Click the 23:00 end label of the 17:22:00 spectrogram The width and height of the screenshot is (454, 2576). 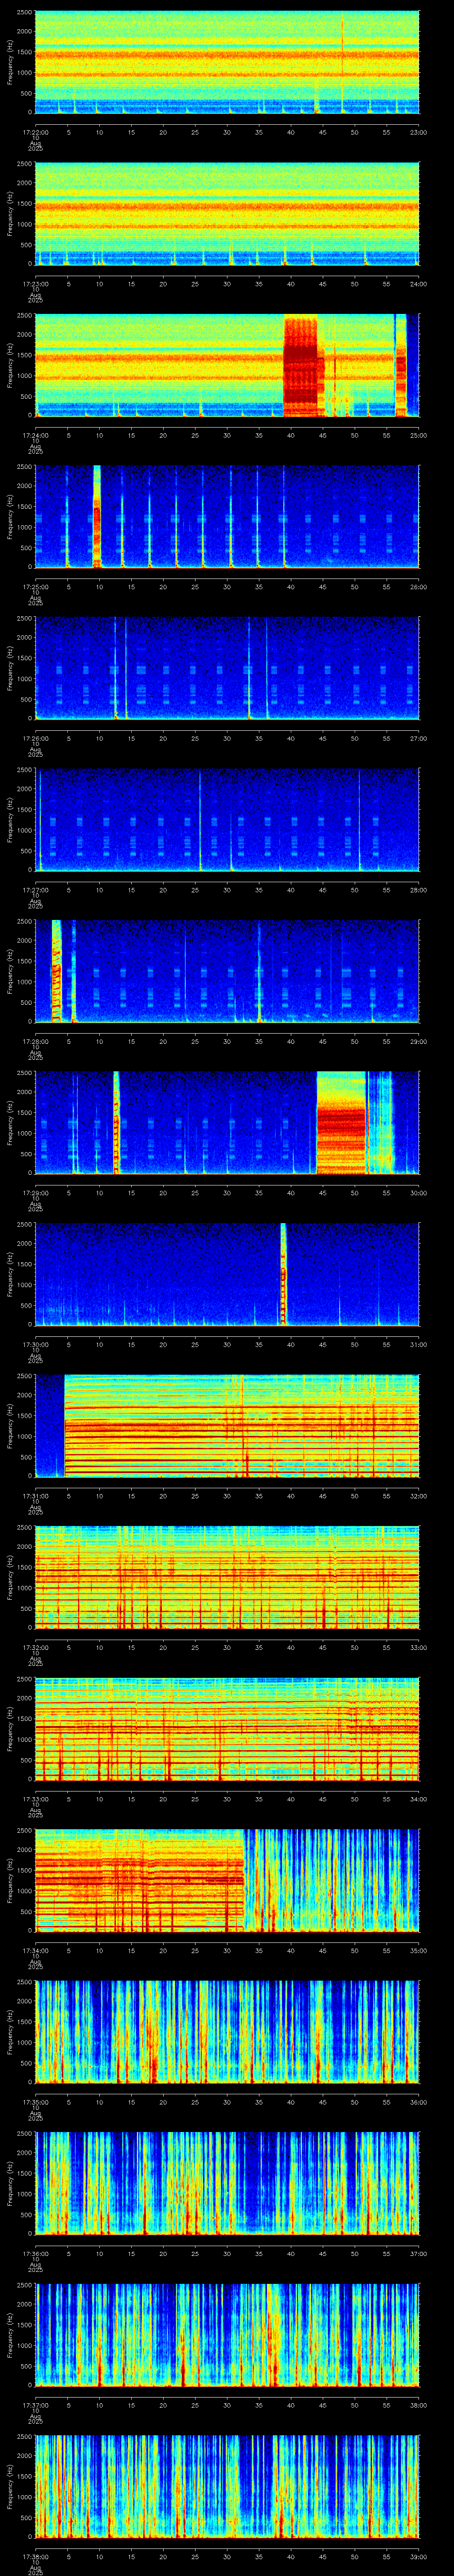(419, 131)
